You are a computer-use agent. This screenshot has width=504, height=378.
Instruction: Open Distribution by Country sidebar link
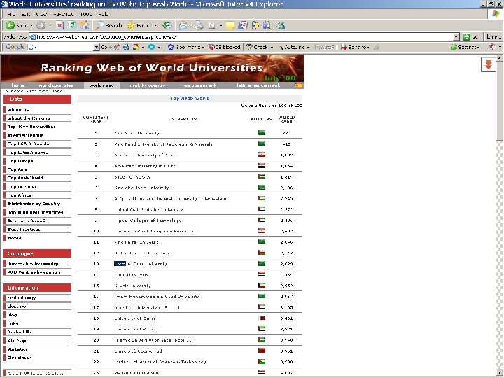tap(34, 204)
